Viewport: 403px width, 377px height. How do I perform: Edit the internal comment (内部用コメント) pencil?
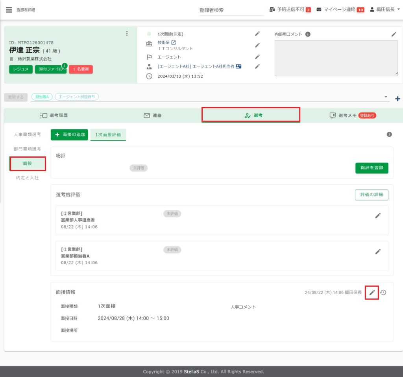point(394,34)
